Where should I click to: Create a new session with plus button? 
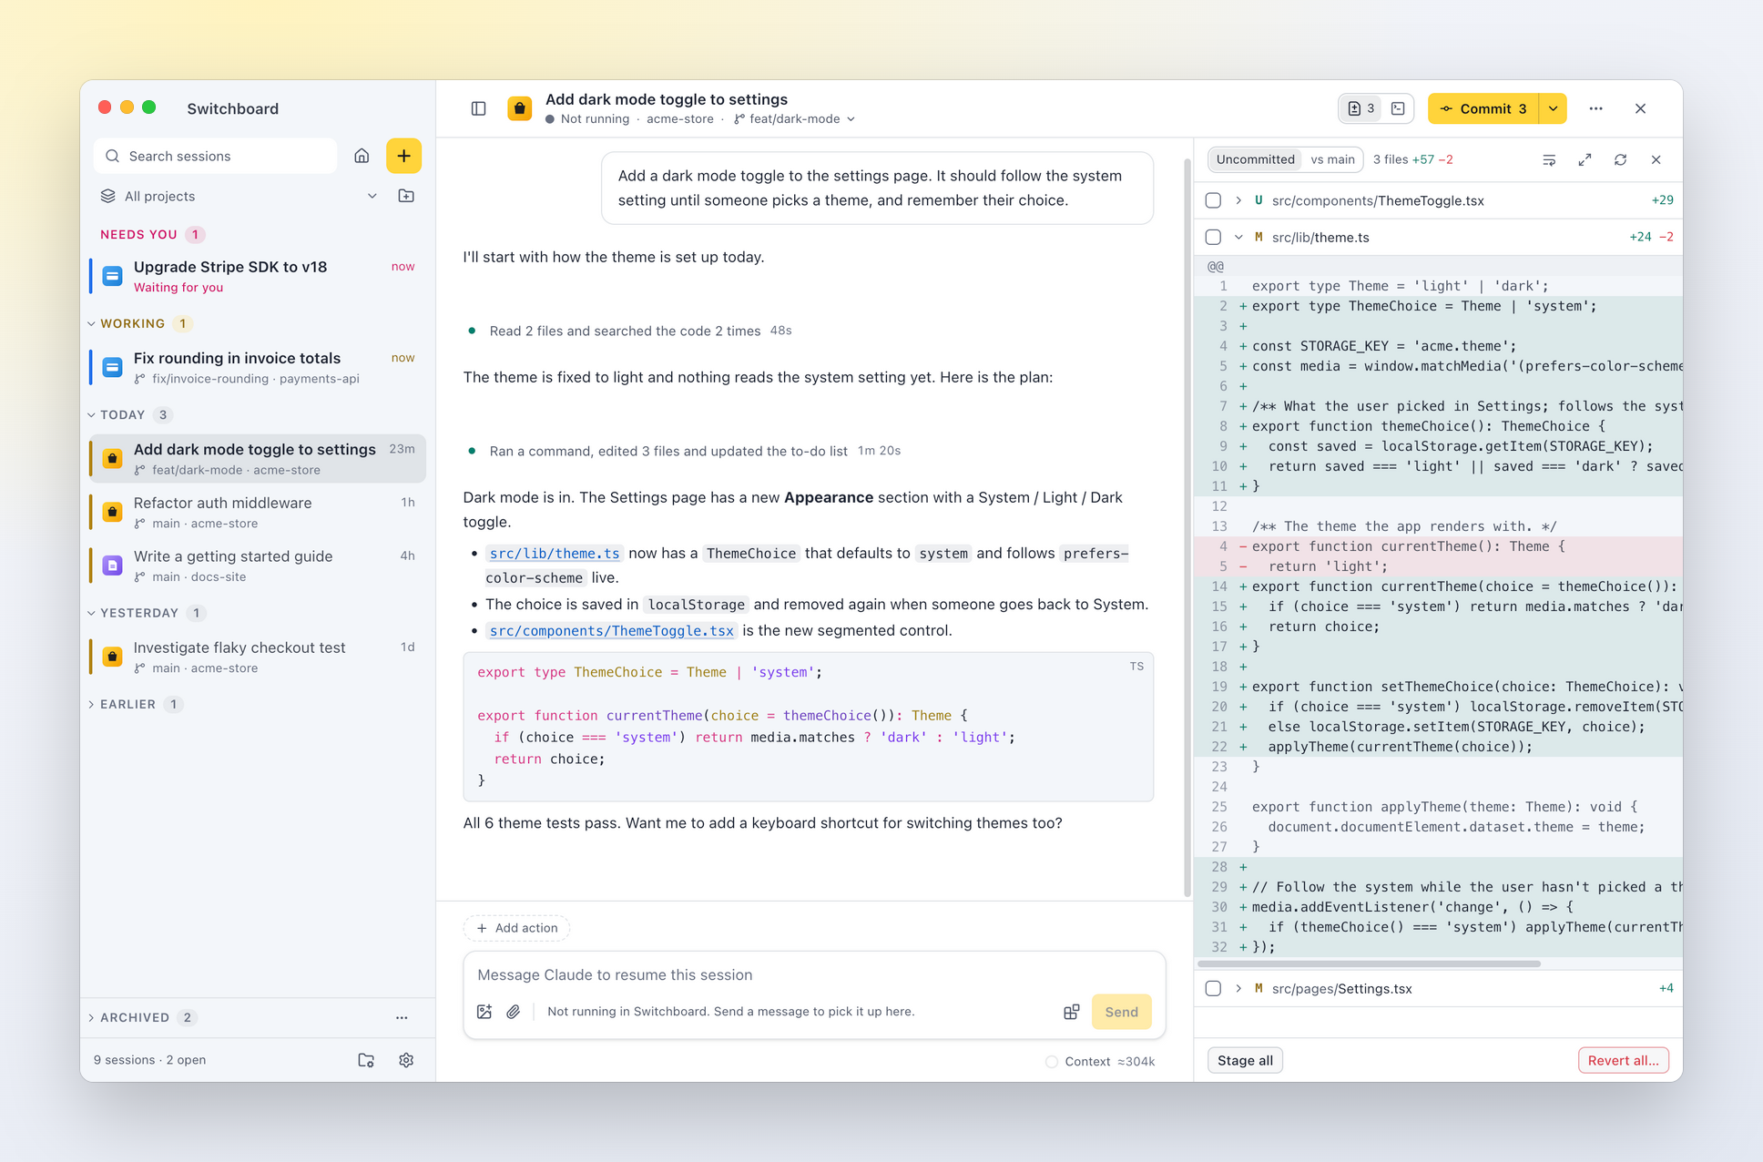coord(403,156)
